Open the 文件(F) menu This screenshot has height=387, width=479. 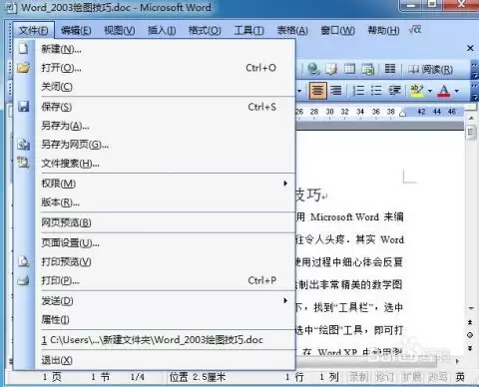pos(33,31)
